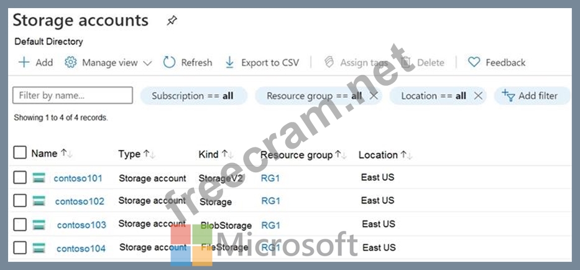This screenshot has height=270, width=580.
Task: Click the Refresh button label
Action: [x=196, y=63]
